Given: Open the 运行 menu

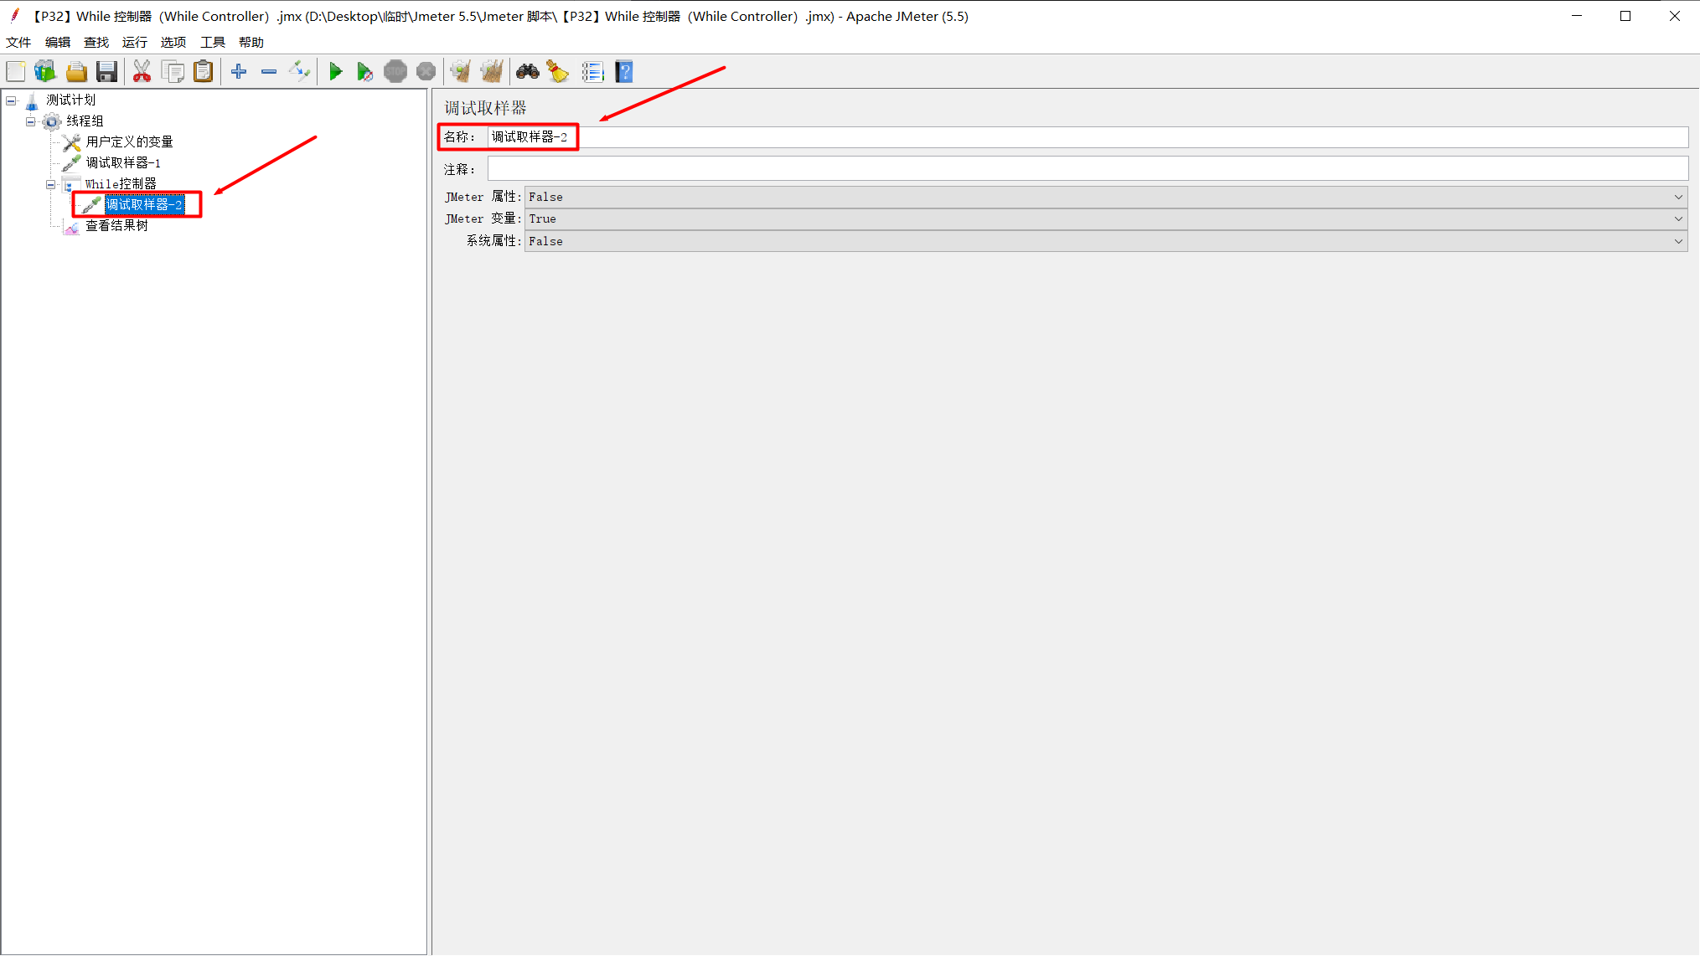Looking at the screenshot, I should (x=134, y=42).
